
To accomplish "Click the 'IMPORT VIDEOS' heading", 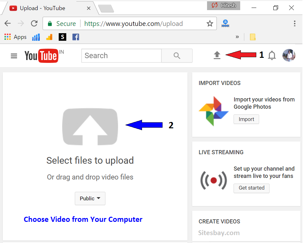I will coord(220,83).
